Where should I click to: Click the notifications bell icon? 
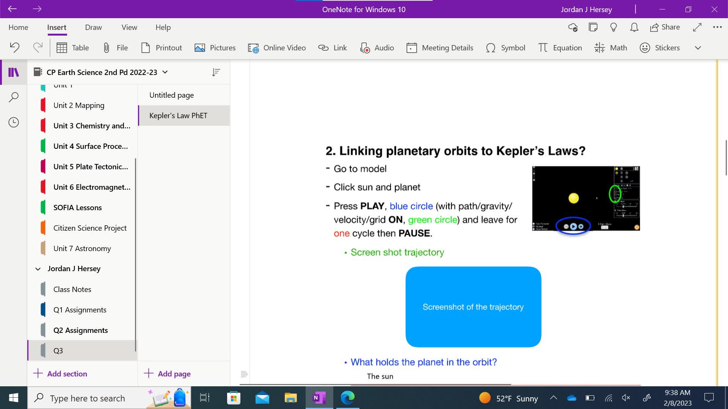coord(634,27)
